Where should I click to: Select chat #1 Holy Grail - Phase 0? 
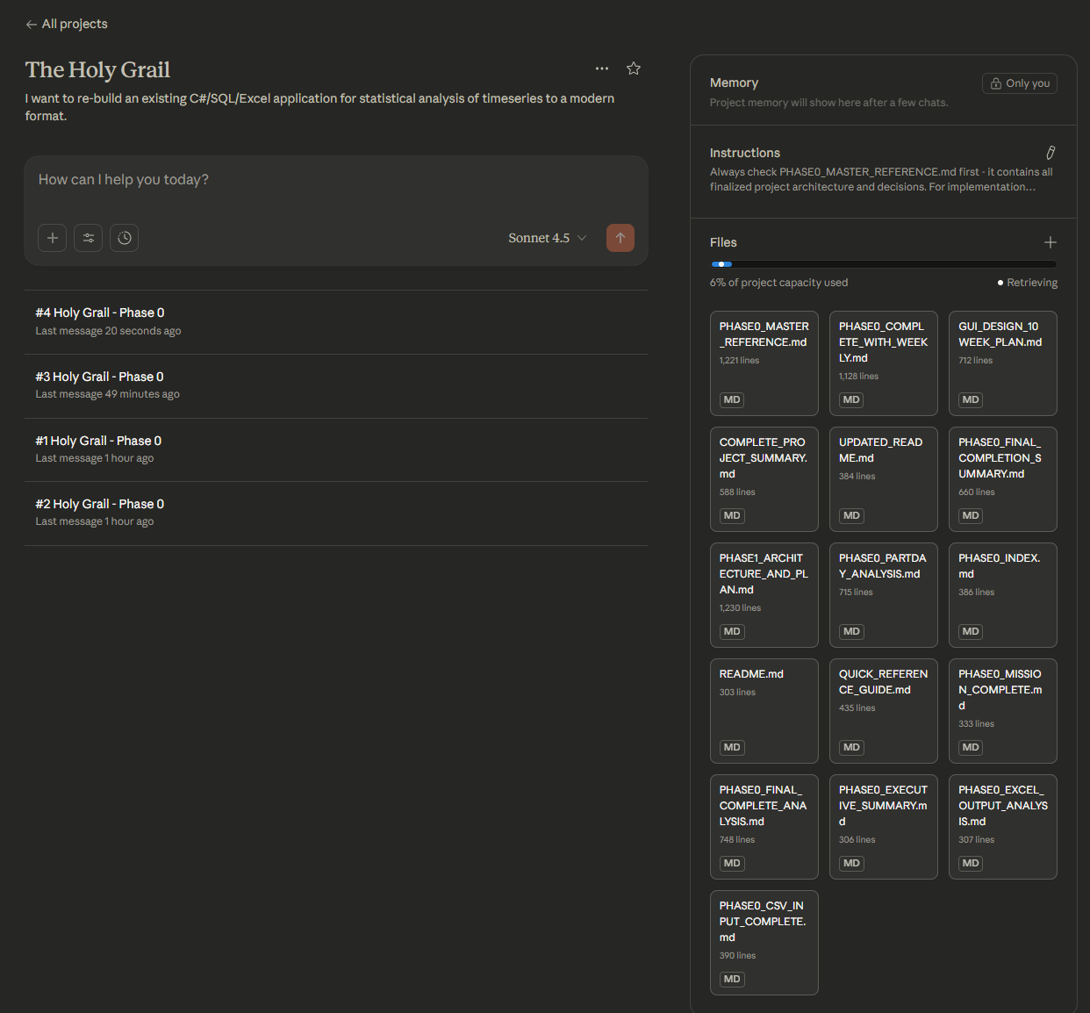pos(98,442)
